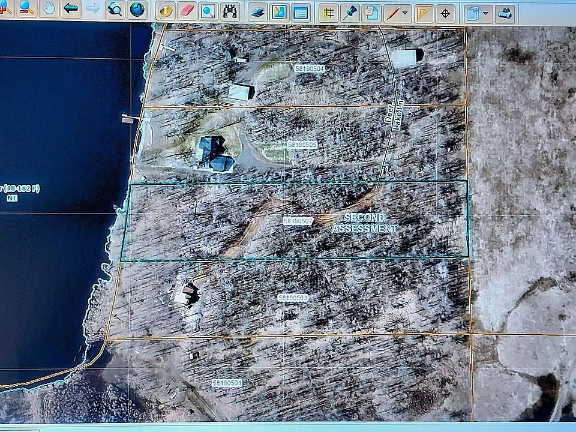Click the pushpin marker tool
576x432 pixels.
[x=350, y=13]
